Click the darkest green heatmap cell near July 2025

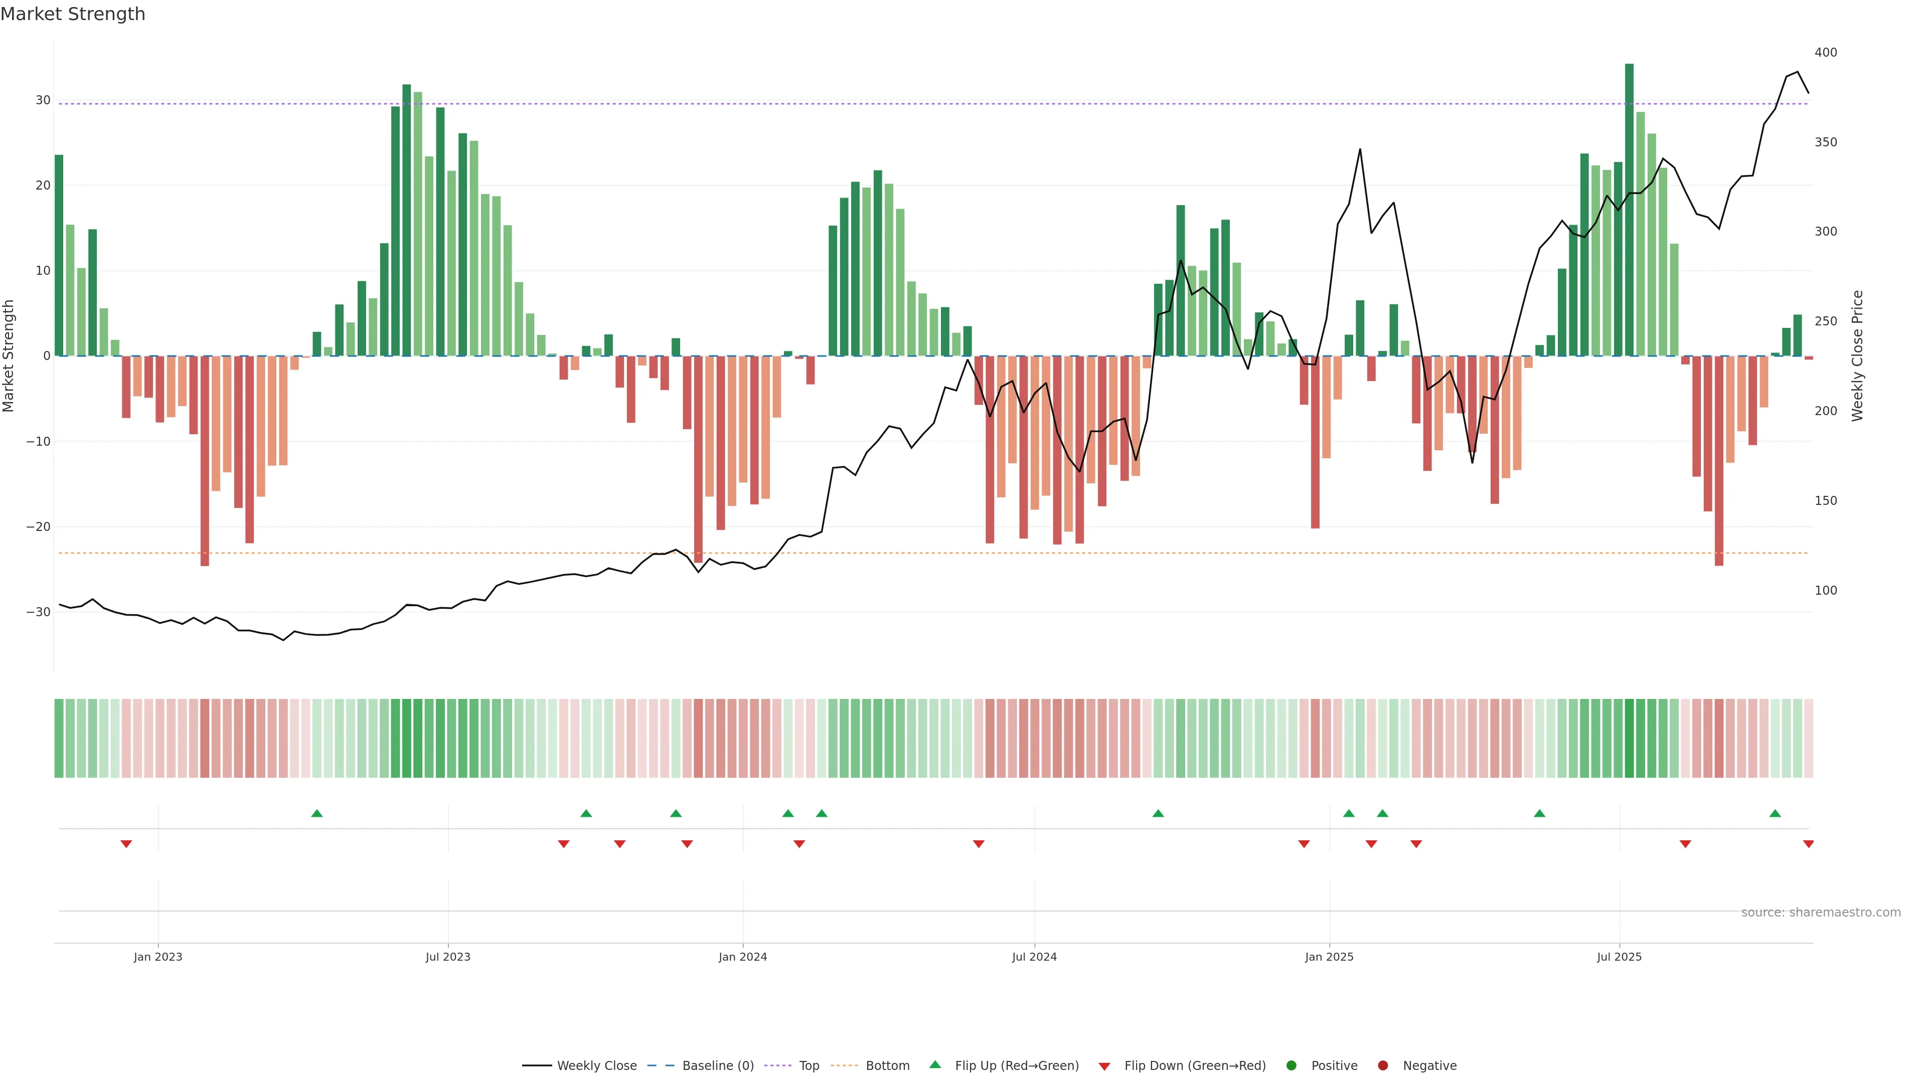[1629, 739]
